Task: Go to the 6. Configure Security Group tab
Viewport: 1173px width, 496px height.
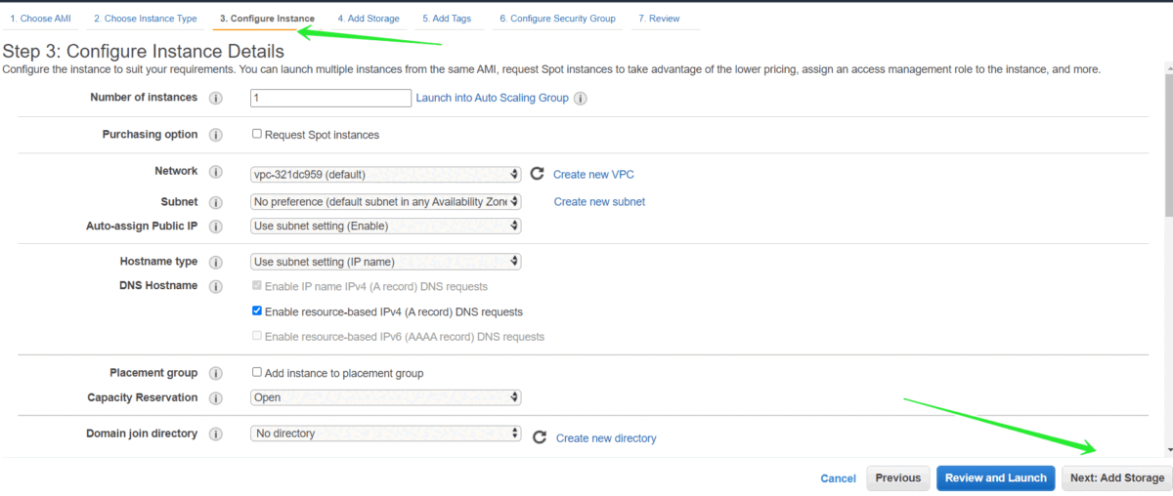Action: [x=557, y=19]
